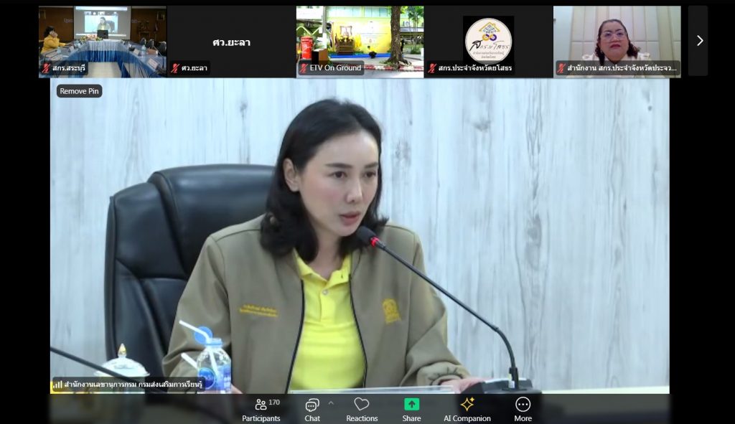
Task: Click the audio signal icon on the speaker's name label
Action: [57, 385]
